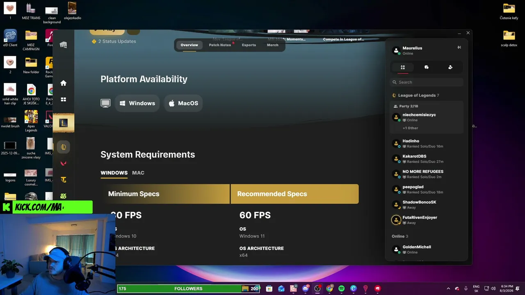525x295 pixels.
Task: Select the Teamfight Tactics sidebar icon
Action: pyautogui.click(x=63, y=179)
